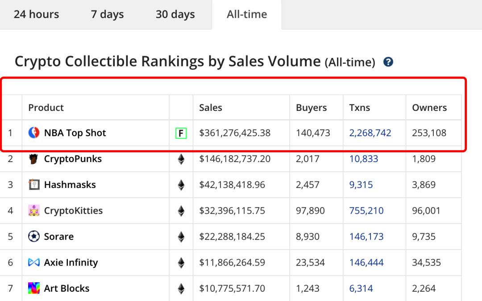Click the NBA Top Shot logo icon

34,133
